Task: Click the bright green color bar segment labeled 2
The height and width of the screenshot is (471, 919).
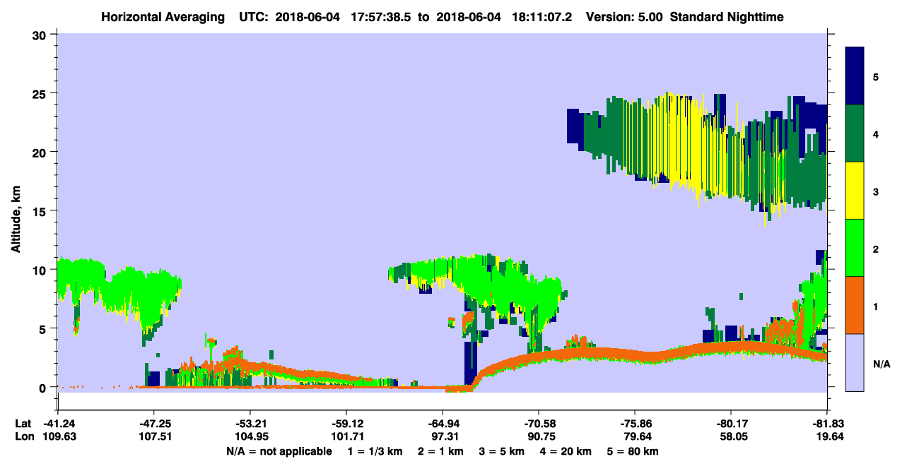Action: 855,248
